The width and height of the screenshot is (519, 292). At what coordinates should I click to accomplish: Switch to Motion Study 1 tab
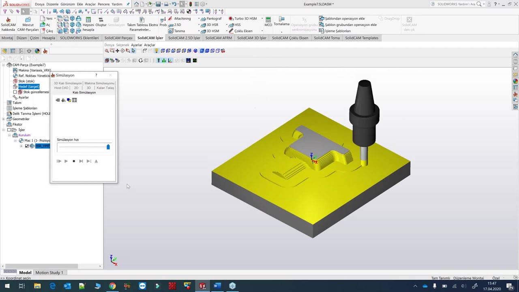[x=49, y=273]
